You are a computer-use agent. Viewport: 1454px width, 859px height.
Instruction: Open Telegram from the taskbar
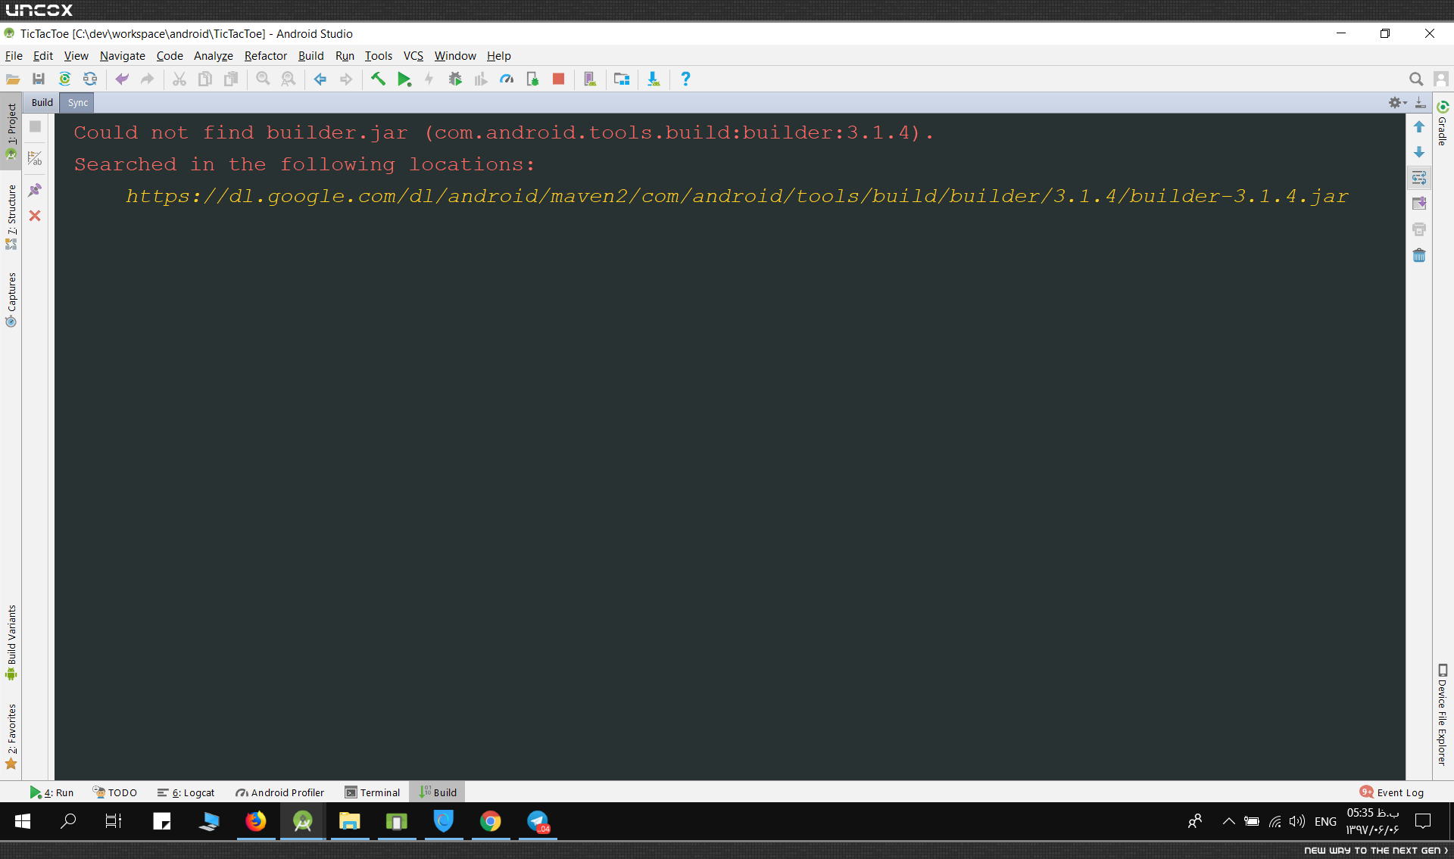point(538,821)
